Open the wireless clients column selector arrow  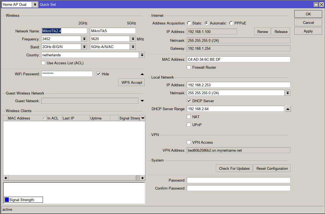point(143,118)
